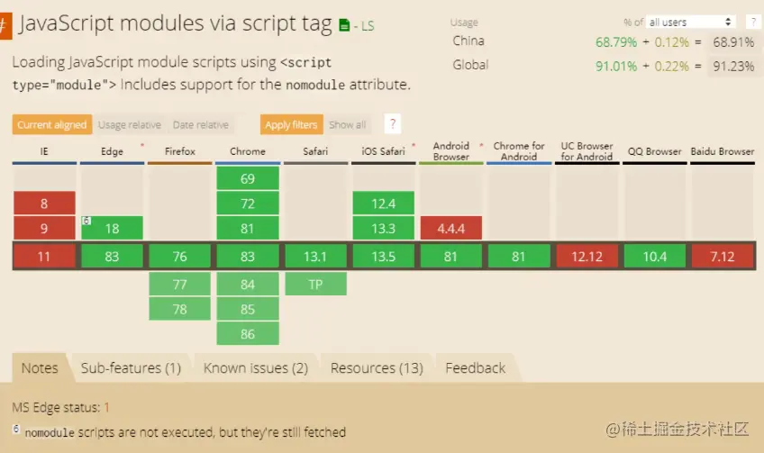Click the Apply filters button
Screen dimensions: 764x453
pos(291,124)
